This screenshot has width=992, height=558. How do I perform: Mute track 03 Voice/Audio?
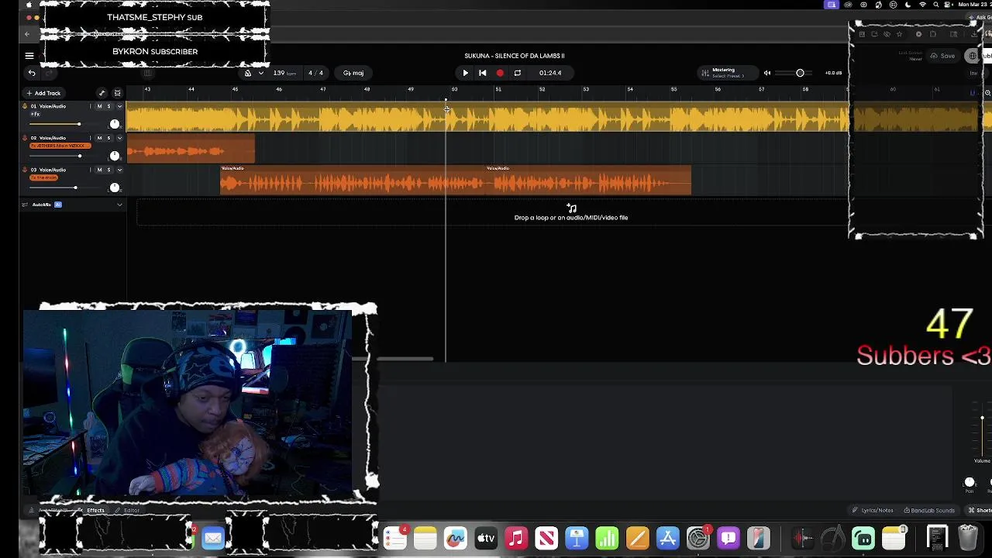point(99,170)
